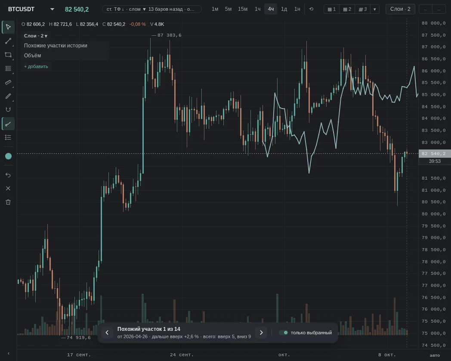The width and height of the screenshot is (451, 361).
Task: Select the Похожие участки истории layer
Action: click(x=65, y=46)
